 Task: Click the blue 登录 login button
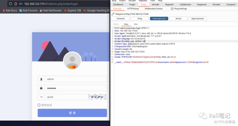tap(72, 113)
